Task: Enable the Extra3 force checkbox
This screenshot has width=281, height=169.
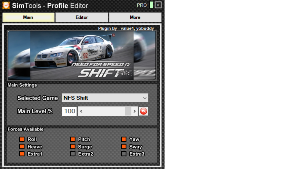Action: click(x=124, y=154)
